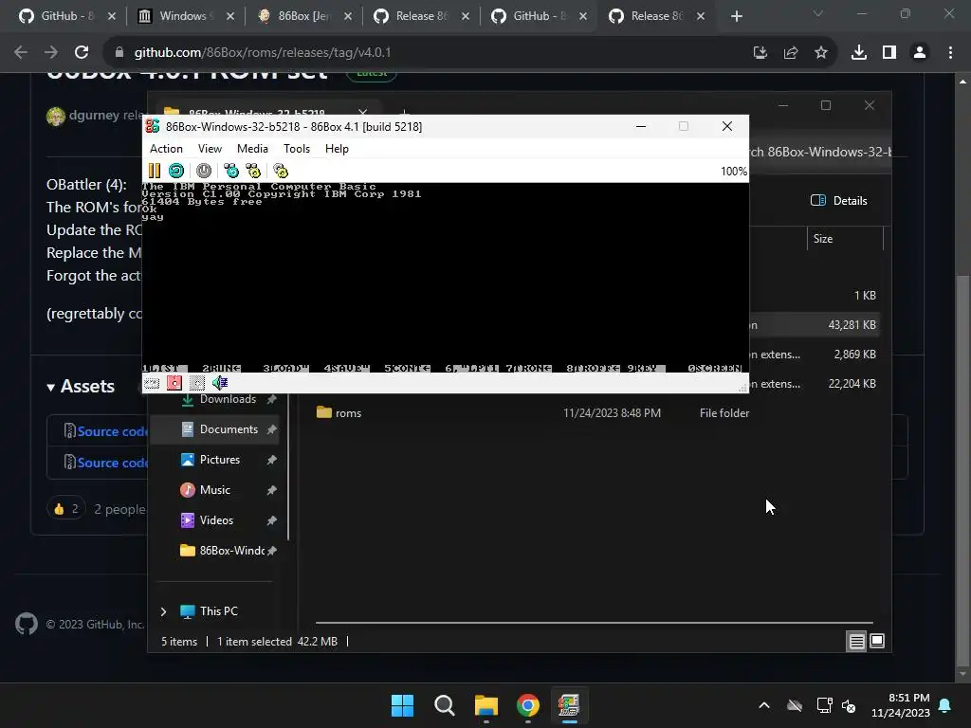Open Windows taskbar Search

point(444,705)
